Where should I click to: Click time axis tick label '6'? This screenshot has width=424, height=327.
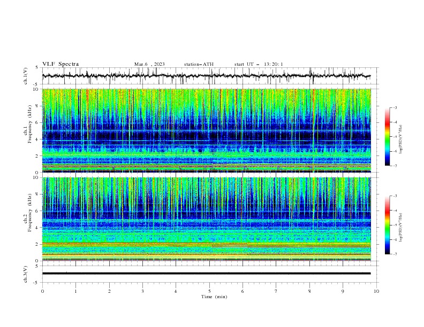pos(243,291)
